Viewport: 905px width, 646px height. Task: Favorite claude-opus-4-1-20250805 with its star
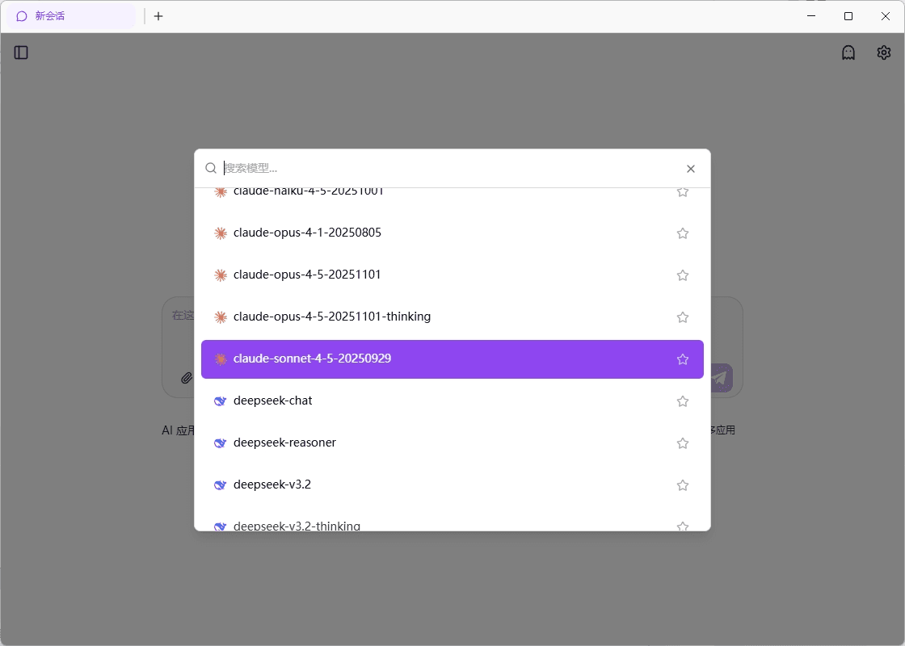(682, 233)
